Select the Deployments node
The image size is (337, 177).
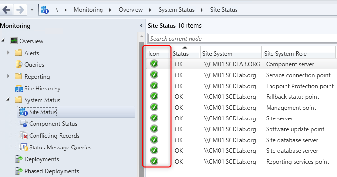[x=41, y=159]
